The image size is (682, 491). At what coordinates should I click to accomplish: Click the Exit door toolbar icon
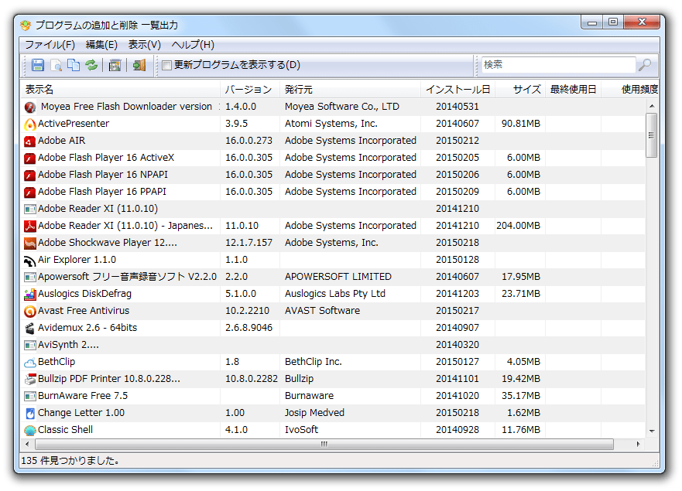pyautogui.click(x=139, y=65)
